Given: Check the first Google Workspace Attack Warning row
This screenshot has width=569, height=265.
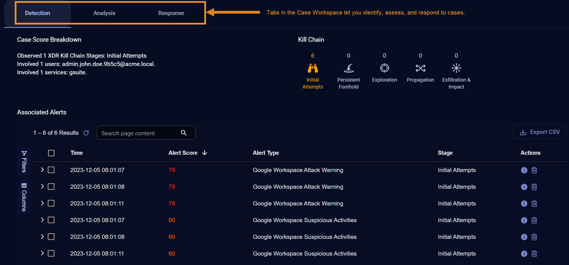Looking at the screenshot, I should click(51, 170).
